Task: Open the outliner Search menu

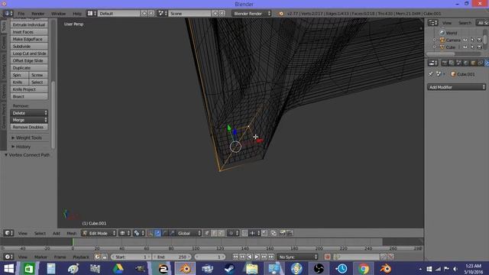Action: coord(465,23)
